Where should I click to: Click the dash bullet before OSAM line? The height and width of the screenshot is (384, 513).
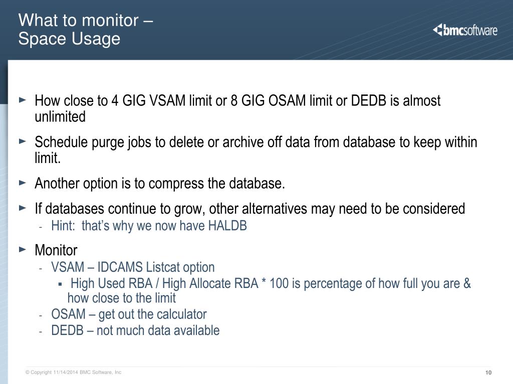click(x=41, y=315)
